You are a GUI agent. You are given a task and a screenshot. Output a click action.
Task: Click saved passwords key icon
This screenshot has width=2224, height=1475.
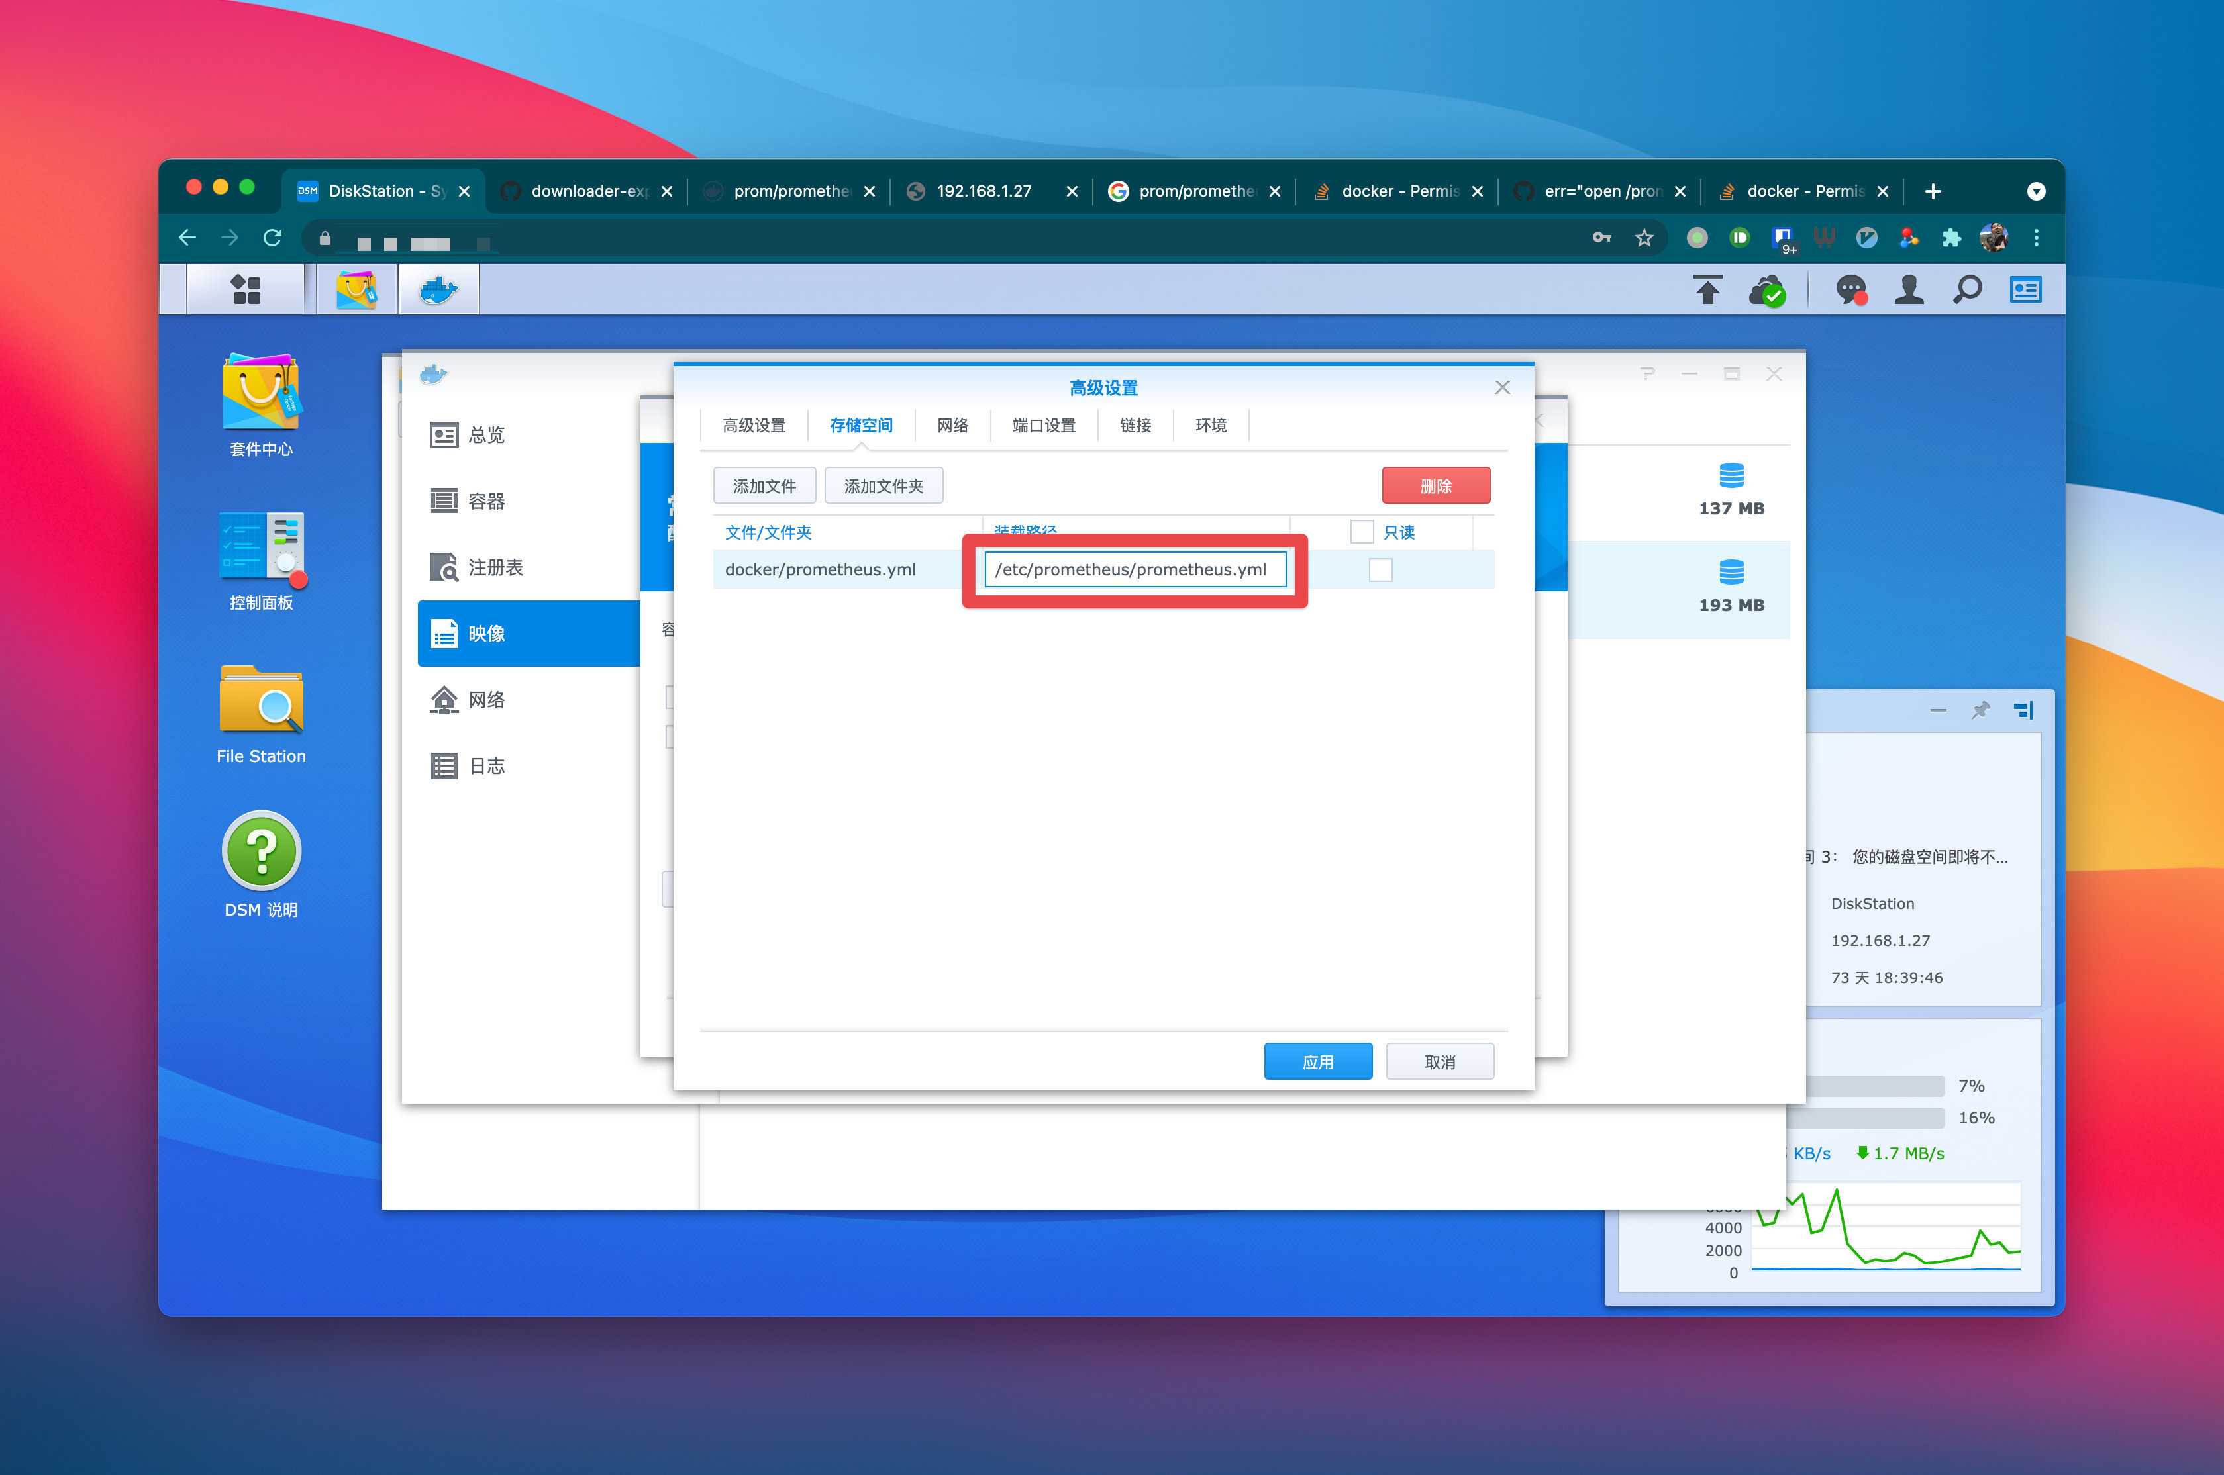[x=1601, y=238]
